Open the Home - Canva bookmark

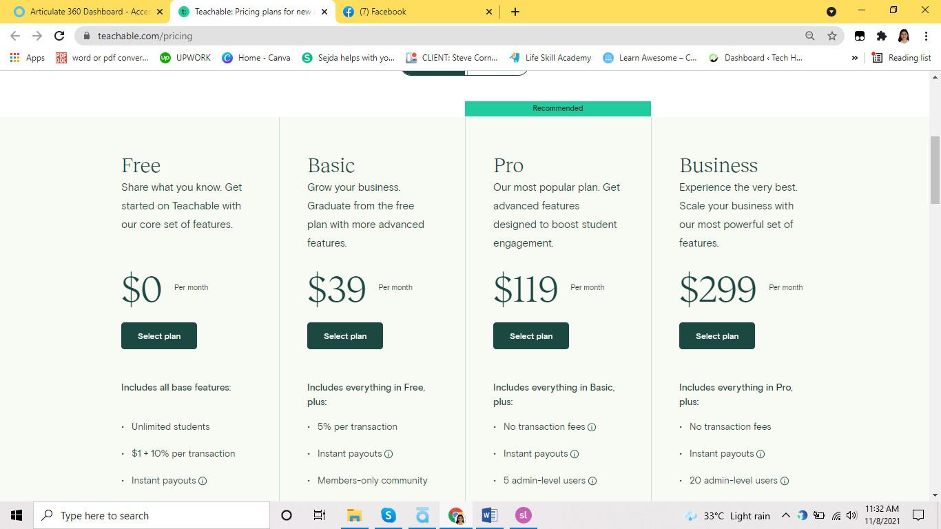click(256, 58)
